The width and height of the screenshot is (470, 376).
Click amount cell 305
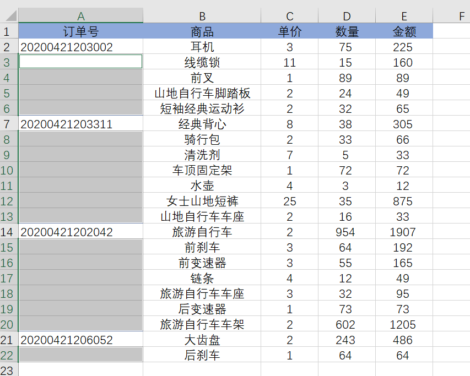point(404,124)
